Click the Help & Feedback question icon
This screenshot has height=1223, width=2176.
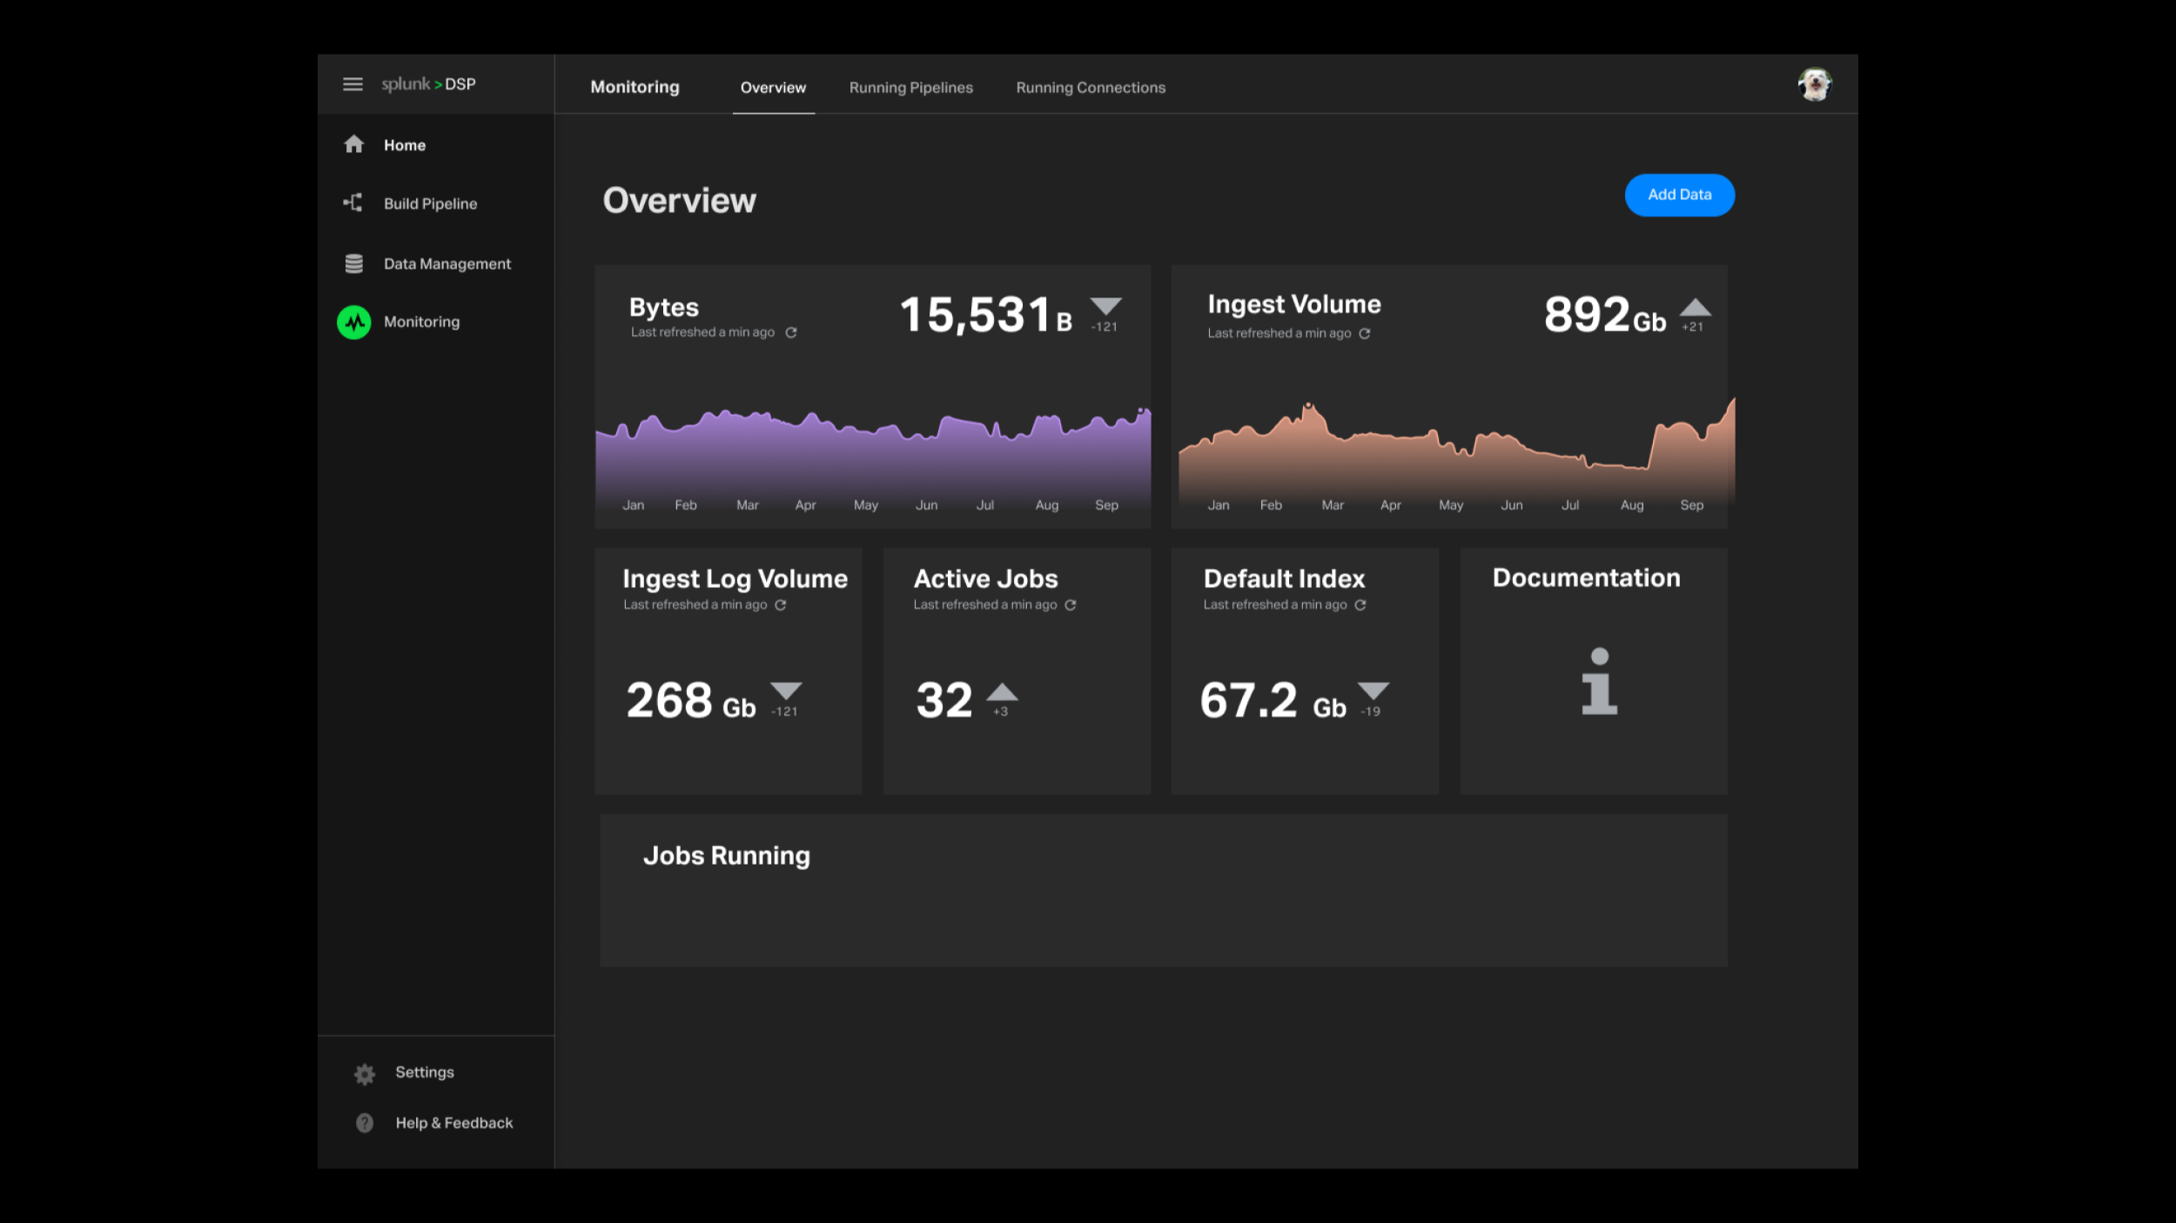365,1123
